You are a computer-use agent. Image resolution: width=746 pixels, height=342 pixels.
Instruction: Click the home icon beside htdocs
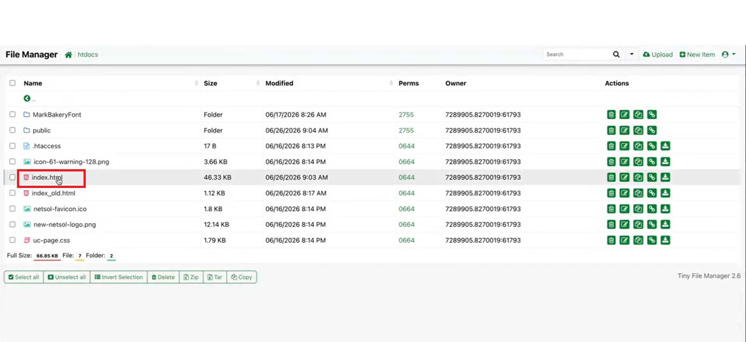coord(68,55)
